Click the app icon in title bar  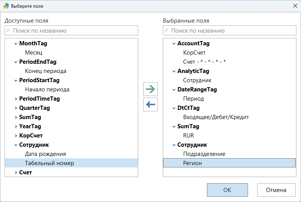pos(6,6)
